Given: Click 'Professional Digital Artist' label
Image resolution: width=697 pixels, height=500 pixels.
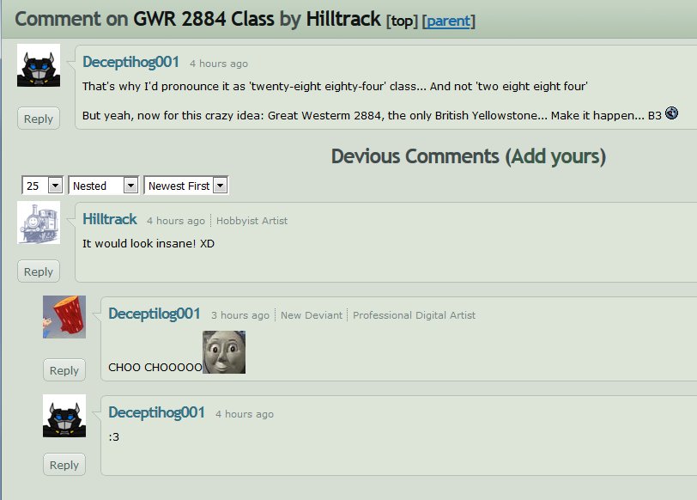Looking at the screenshot, I should coord(414,315).
